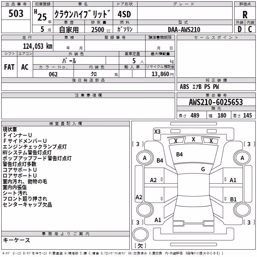The image size is (257, 257).
Task: Select the model code DAA-AWS210
Action: 184,30
